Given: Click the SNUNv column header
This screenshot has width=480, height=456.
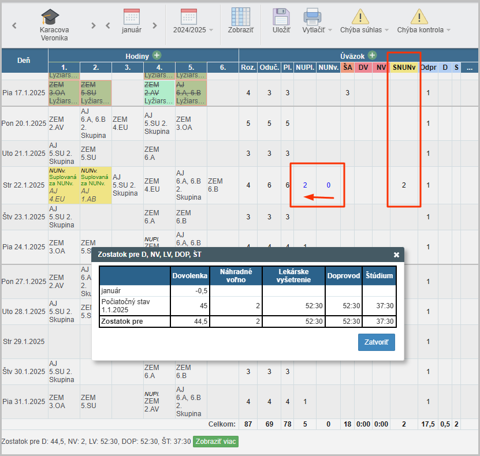Looking at the screenshot, I should 404,68.
